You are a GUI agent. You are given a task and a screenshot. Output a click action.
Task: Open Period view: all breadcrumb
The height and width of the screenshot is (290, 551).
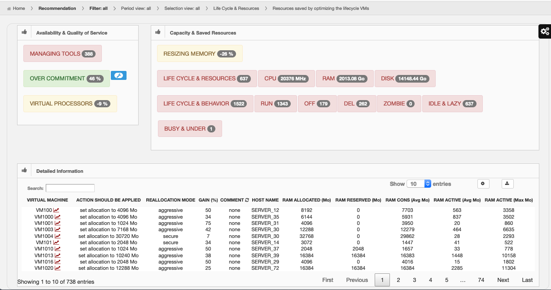pyautogui.click(x=136, y=8)
